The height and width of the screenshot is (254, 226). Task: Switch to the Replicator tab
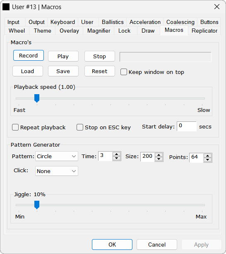click(204, 31)
